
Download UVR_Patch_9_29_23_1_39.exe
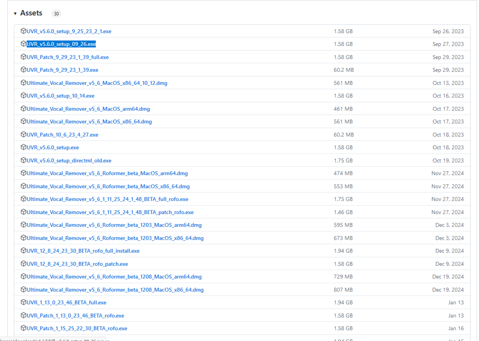[62, 70]
